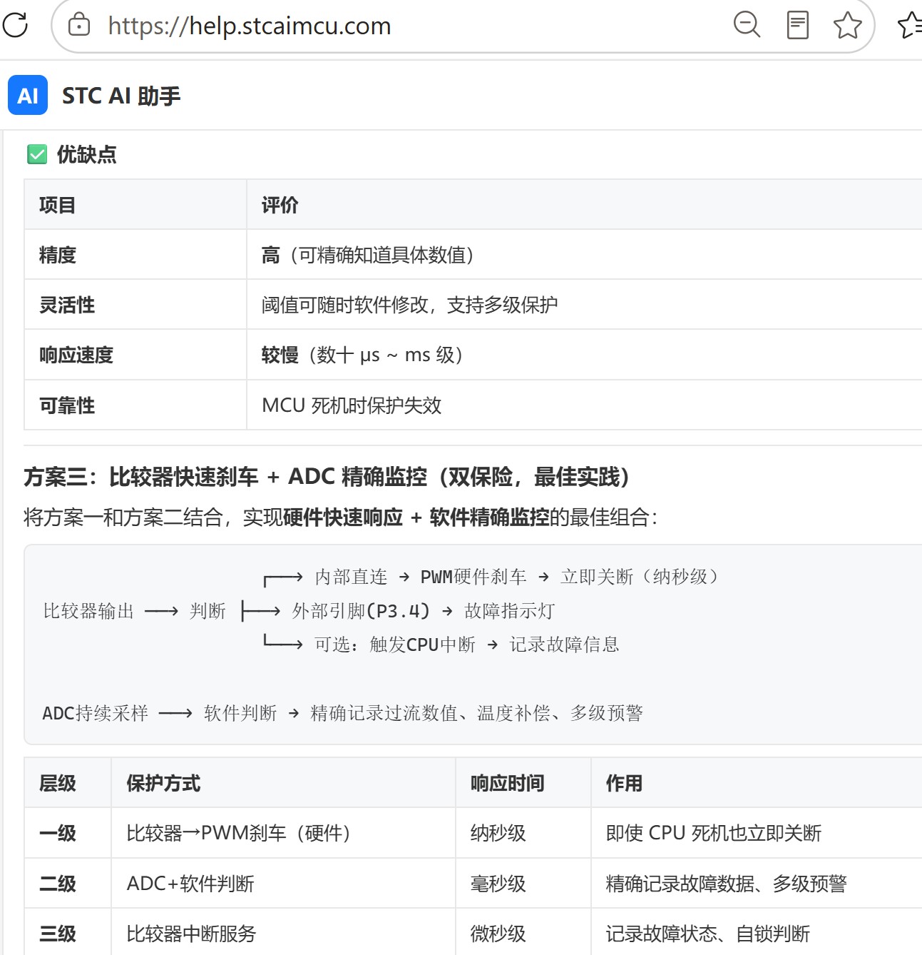The width and height of the screenshot is (922, 955).
Task: Click the '响应时间' column header
Action: (x=507, y=783)
